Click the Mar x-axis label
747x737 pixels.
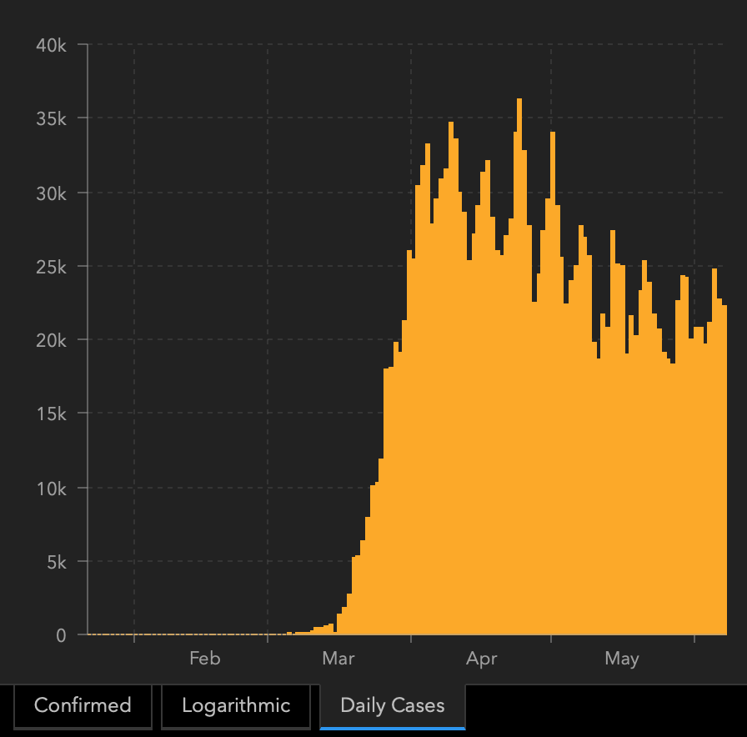point(338,659)
